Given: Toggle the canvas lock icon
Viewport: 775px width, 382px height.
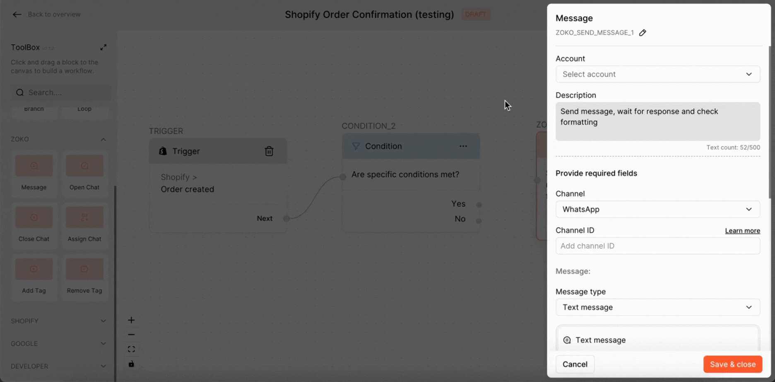Looking at the screenshot, I should pyautogui.click(x=131, y=364).
